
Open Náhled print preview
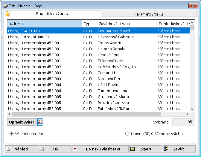click(x=21, y=149)
